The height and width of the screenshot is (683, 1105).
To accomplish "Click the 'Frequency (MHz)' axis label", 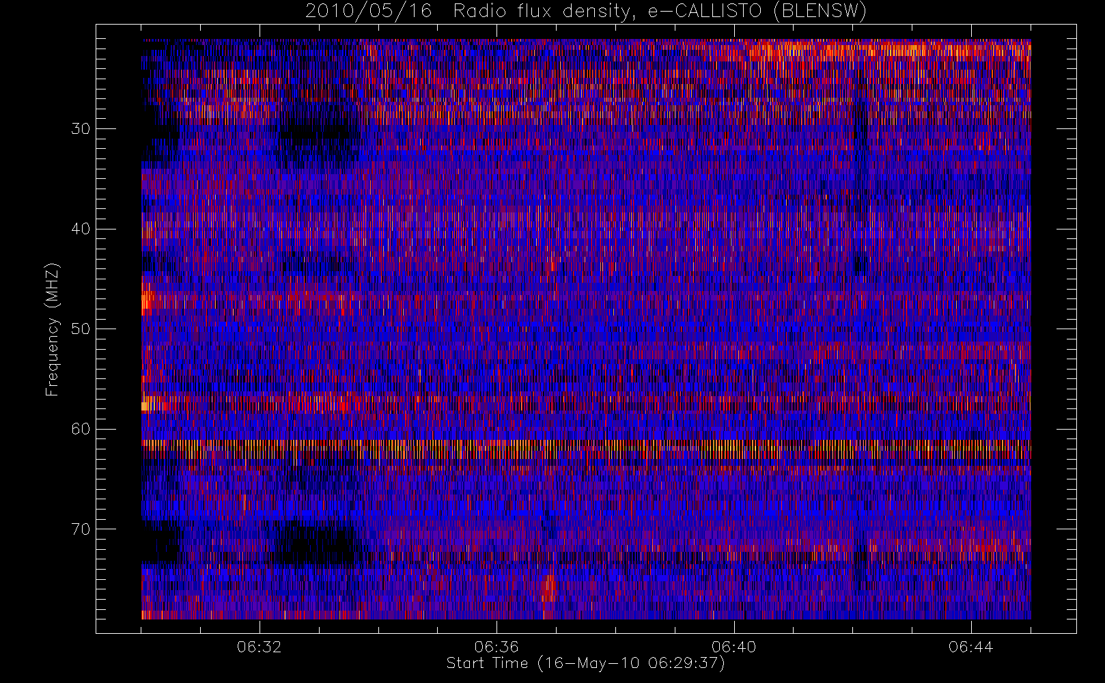I will click(x=53, y=329).
